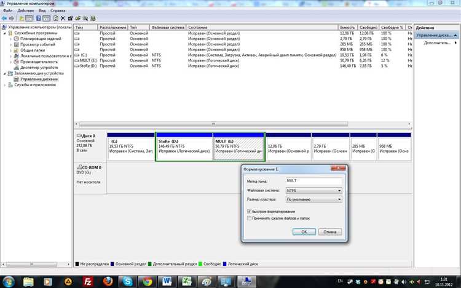The width and height of the screenshot is (461, 288).
Task: Open the cluster size dropdown
Action: [x=313, y=199]
